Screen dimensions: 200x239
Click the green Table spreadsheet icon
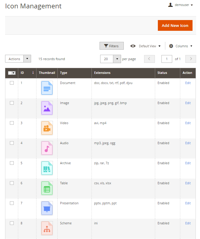[47, 188]
